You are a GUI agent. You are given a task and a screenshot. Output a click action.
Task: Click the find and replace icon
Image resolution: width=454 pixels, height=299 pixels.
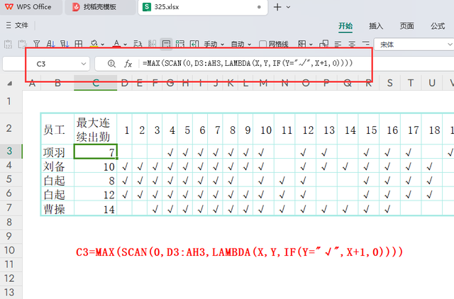(x=138, y=44)
